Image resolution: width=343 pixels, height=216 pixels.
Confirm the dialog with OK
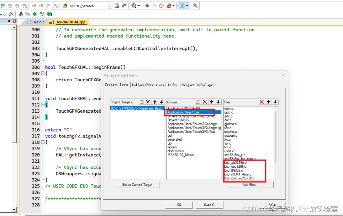click(x=179, y=205)
